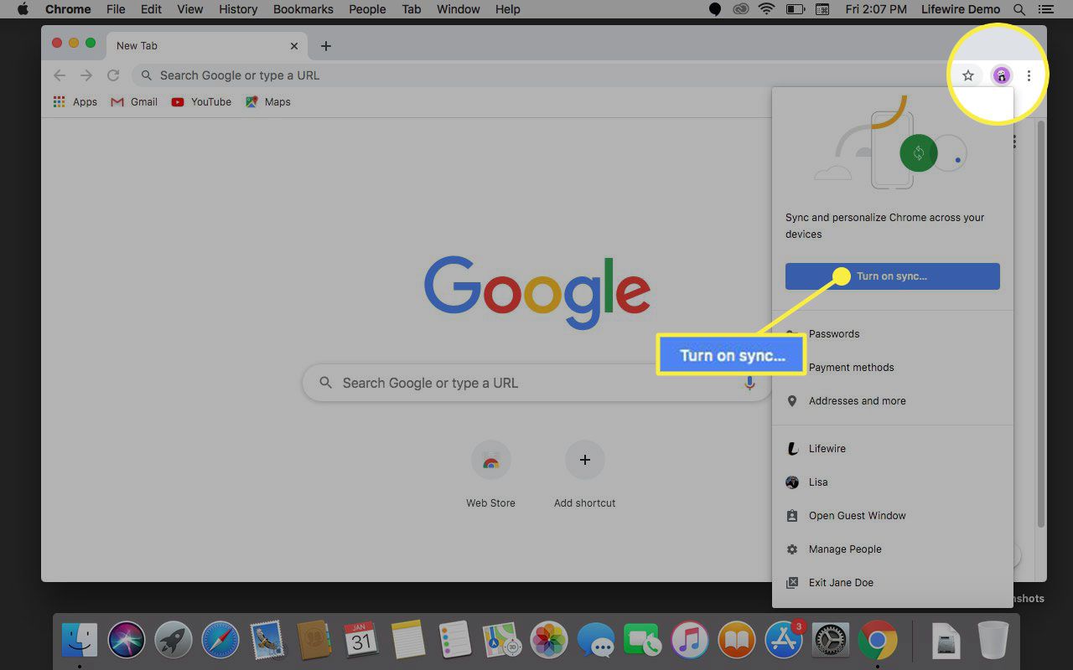
Task: Click the reload page icon
Action: pos(113,75)
